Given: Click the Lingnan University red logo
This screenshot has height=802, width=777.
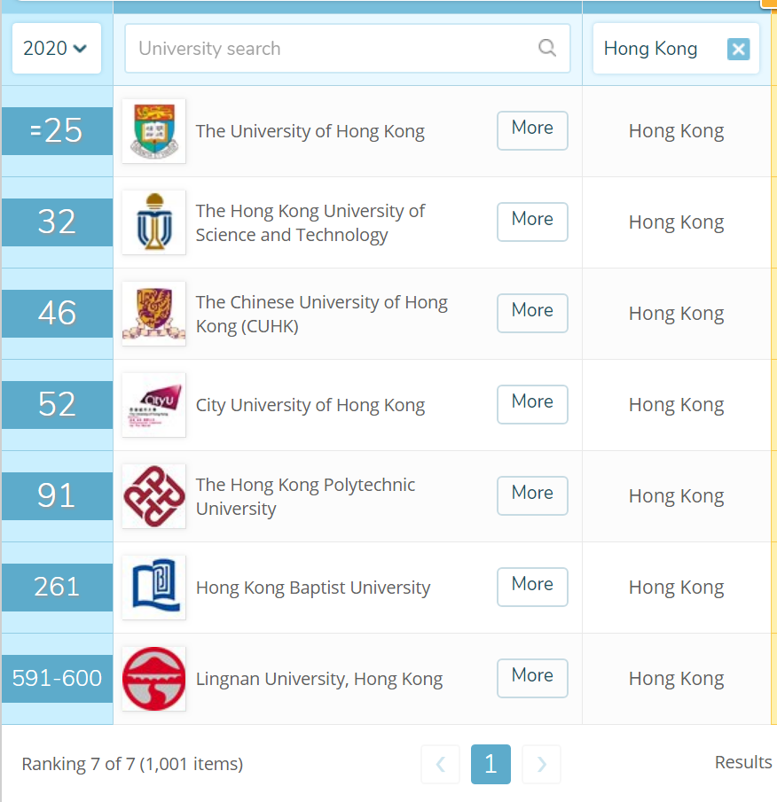Looking at the screenshot, I should [x=153, y=679].
